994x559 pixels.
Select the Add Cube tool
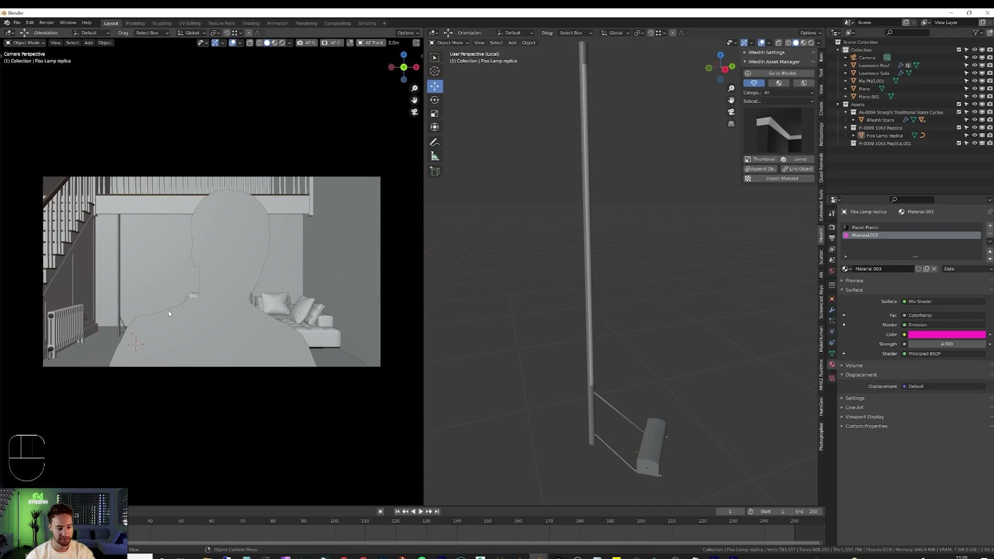point(434,171)
